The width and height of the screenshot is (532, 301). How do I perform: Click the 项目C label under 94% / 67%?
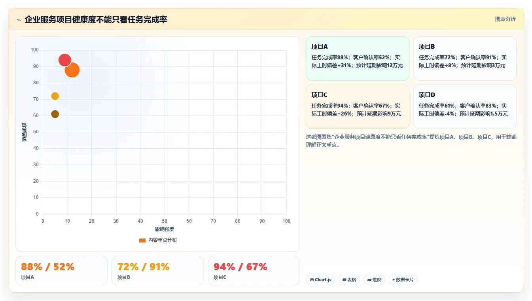pyautogui.click(x=220, y=277)
